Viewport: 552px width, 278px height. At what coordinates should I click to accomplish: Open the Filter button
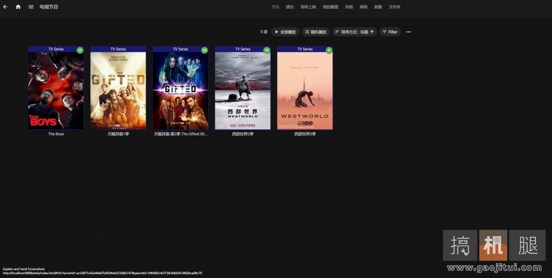pyautogui.click(x=390, y=32)
